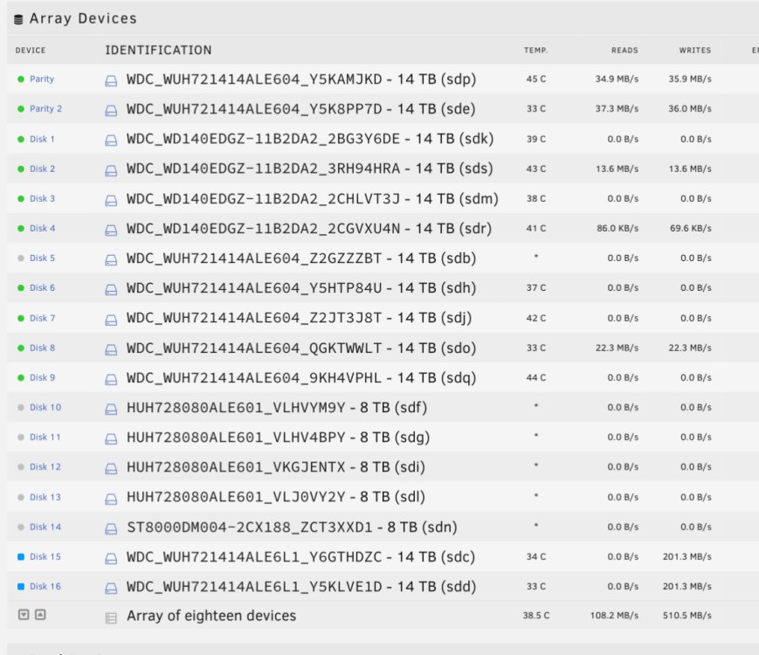Screen dimensions: 759x655
Task: Click the WRITES column header
Action: click(695, 51)
